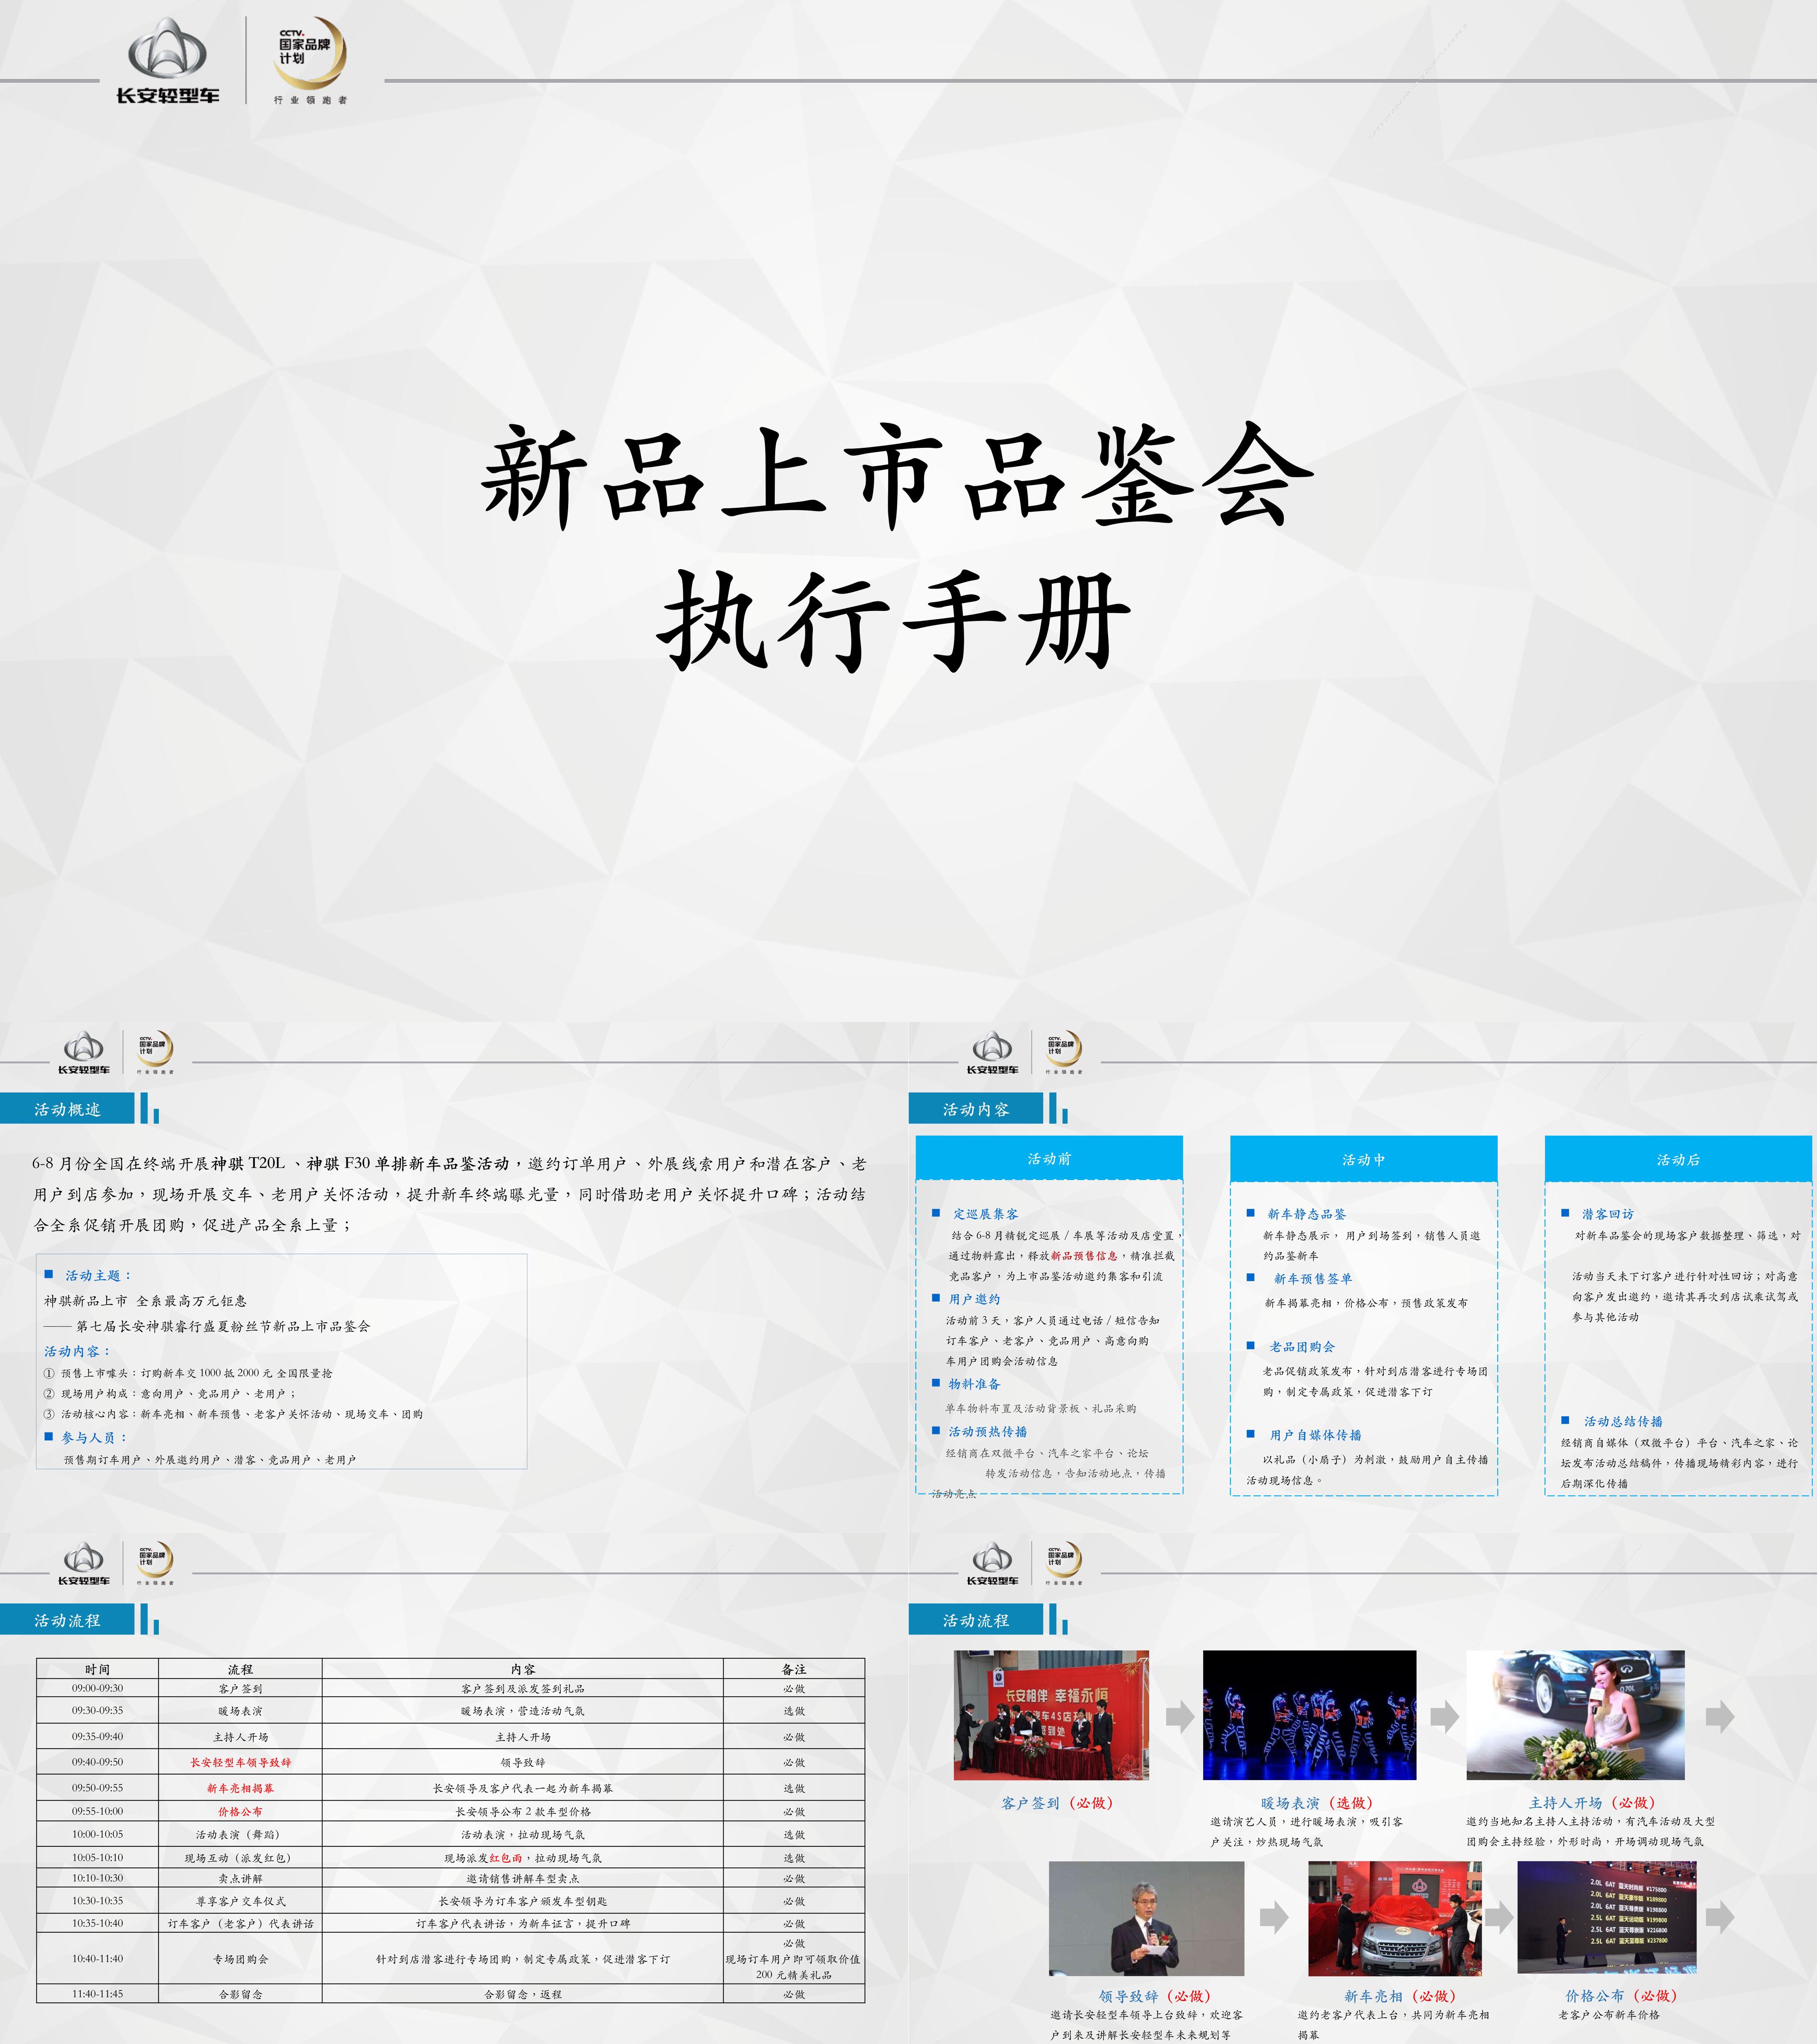Click the 现场互动（派发红包） table cell
Viewport: 1817px width, 2044px height.
tap(240, 1858)
